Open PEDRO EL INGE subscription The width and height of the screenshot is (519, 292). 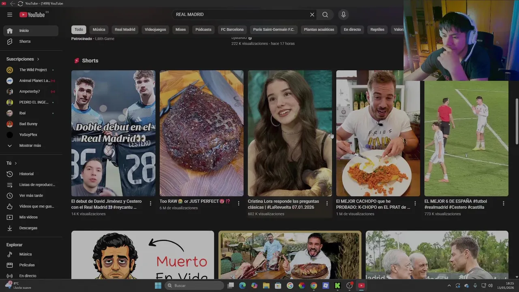tap(31, 102)
